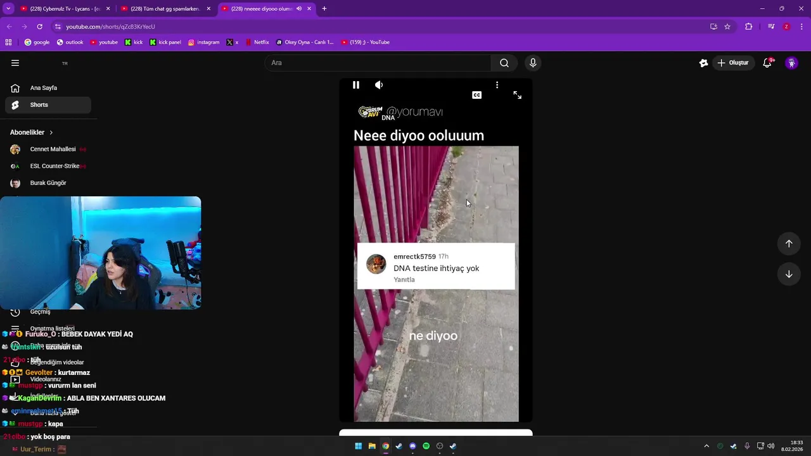This screenshot has height=456, width=811.
Task: Mute the Short's volume speaker icon
Action: click(x=379, y=85)
